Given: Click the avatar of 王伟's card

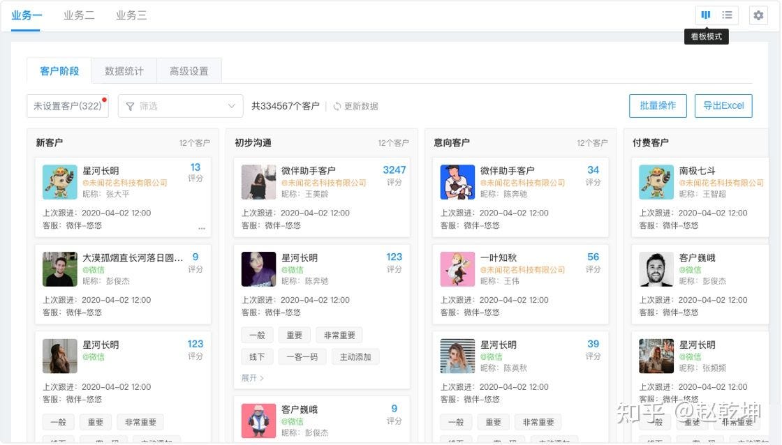Looking at the screenshot, I should point(457,269).
